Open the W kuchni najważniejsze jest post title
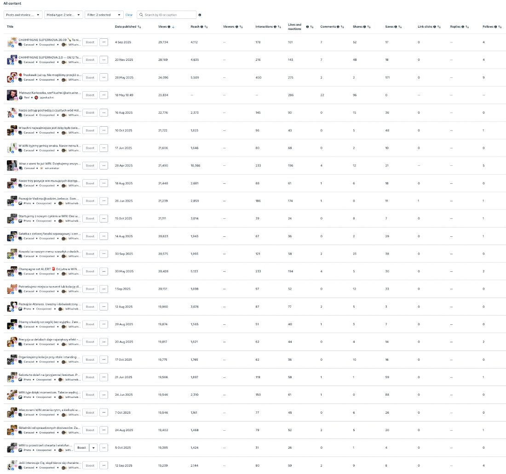Viewport: 506px width, 474px height. [49, 128]
